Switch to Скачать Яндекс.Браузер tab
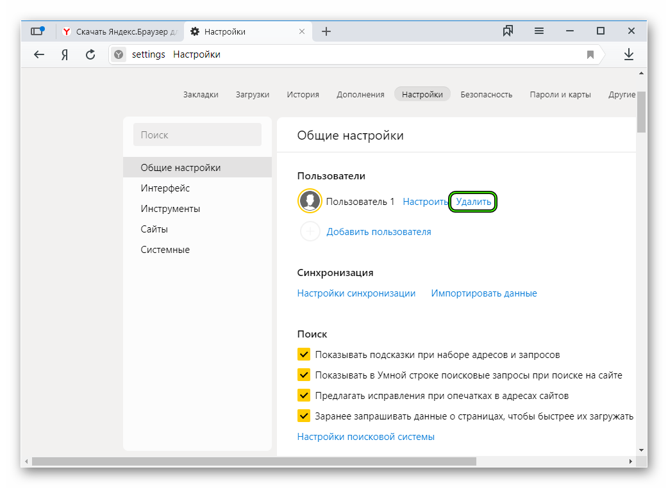The height and width of the screenshot is (488, 668). click(120, 31)
